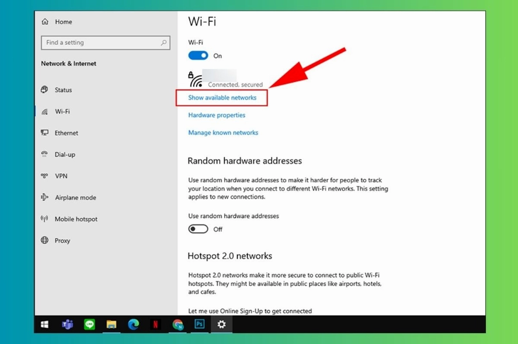Select the Status page icon
518x344 pixels.
tap(45, 89)
